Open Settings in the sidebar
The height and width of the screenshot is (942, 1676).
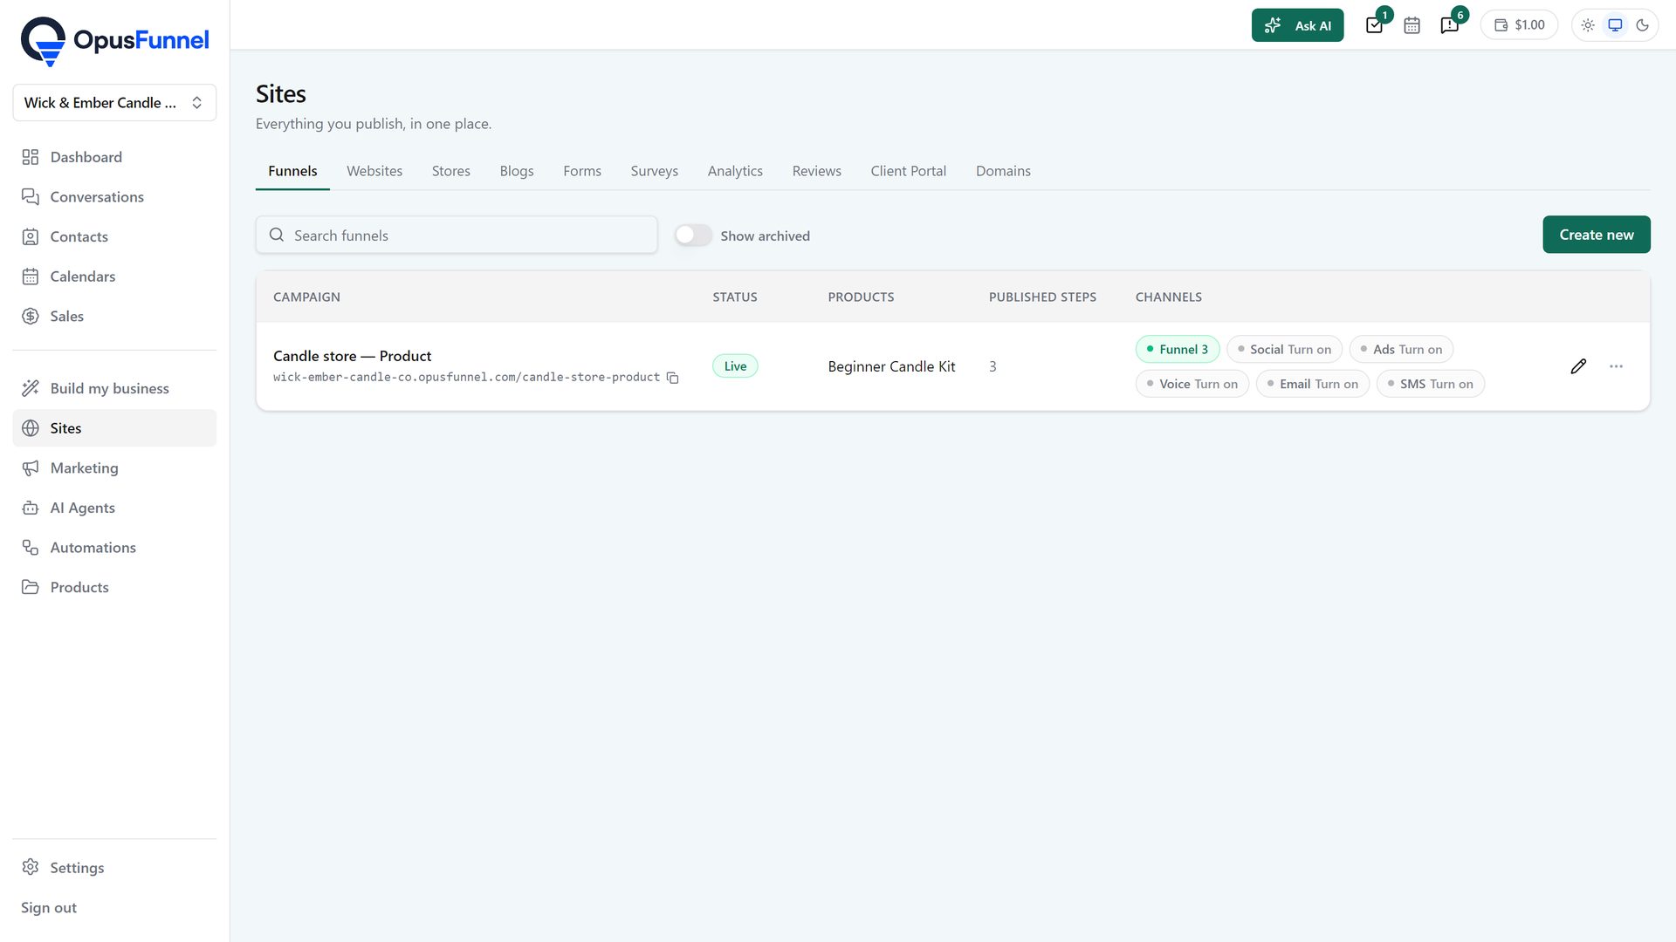(x=114, y=868)
